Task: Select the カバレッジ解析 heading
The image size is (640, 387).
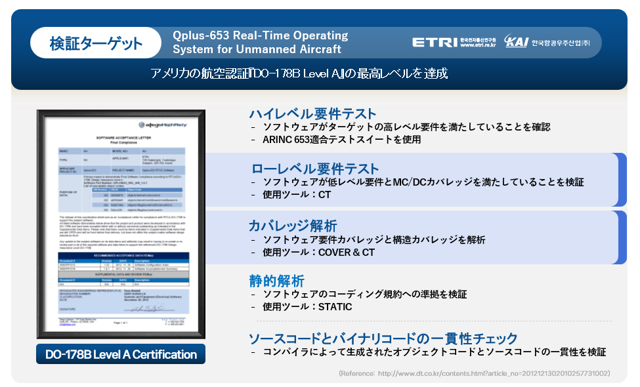Action: coord(292,226)
